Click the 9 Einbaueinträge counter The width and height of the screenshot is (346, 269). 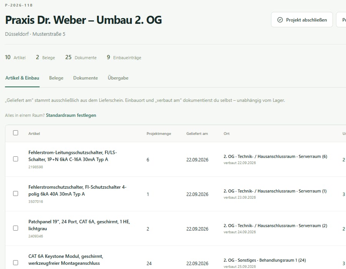[x=124, y=57]
